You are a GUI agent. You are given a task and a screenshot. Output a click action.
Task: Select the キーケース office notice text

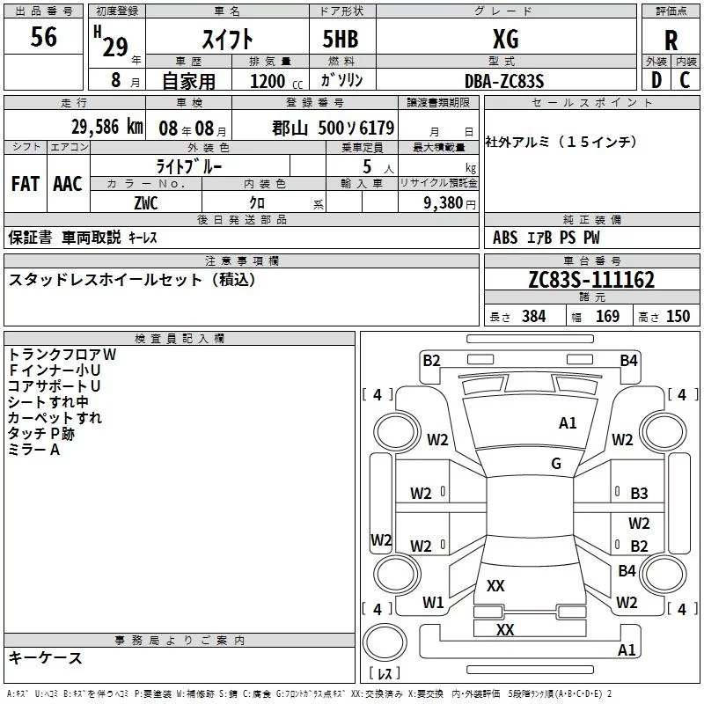(x=46, y=658)
